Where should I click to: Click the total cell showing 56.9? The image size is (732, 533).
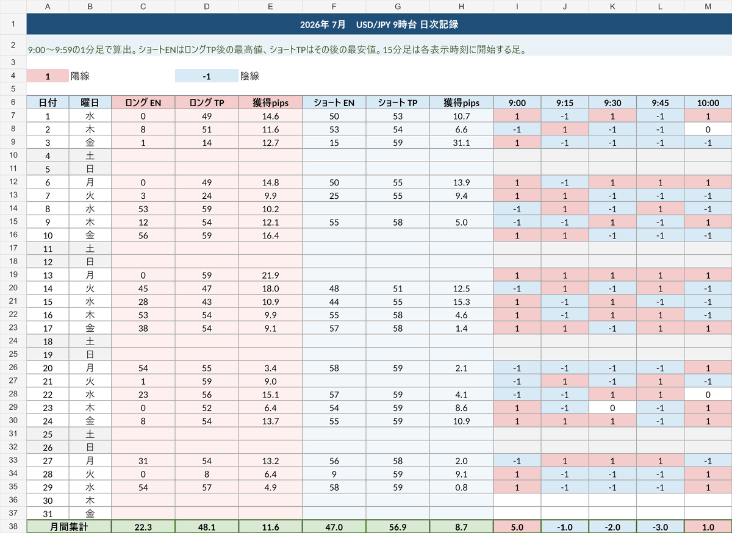398,526
